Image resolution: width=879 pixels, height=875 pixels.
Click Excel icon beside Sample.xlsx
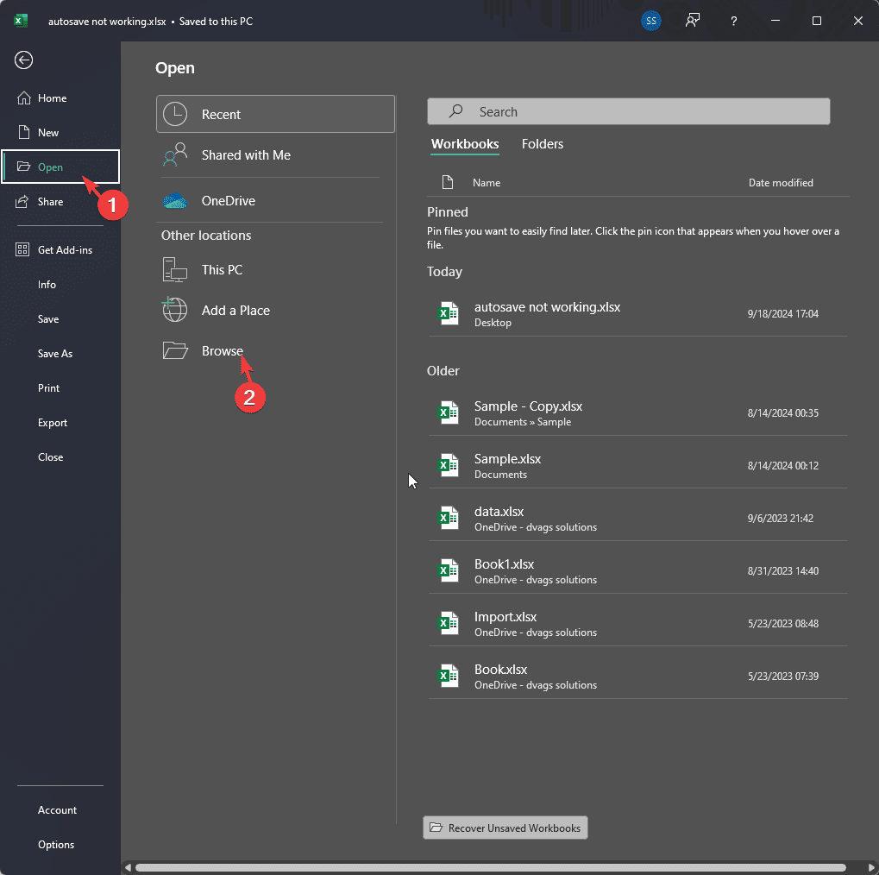(x=448, y=466)
